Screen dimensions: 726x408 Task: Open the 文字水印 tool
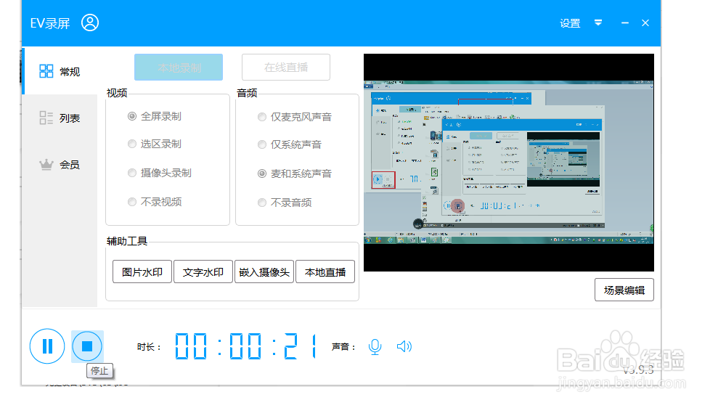pyautogui.click(x=203, y=272)
